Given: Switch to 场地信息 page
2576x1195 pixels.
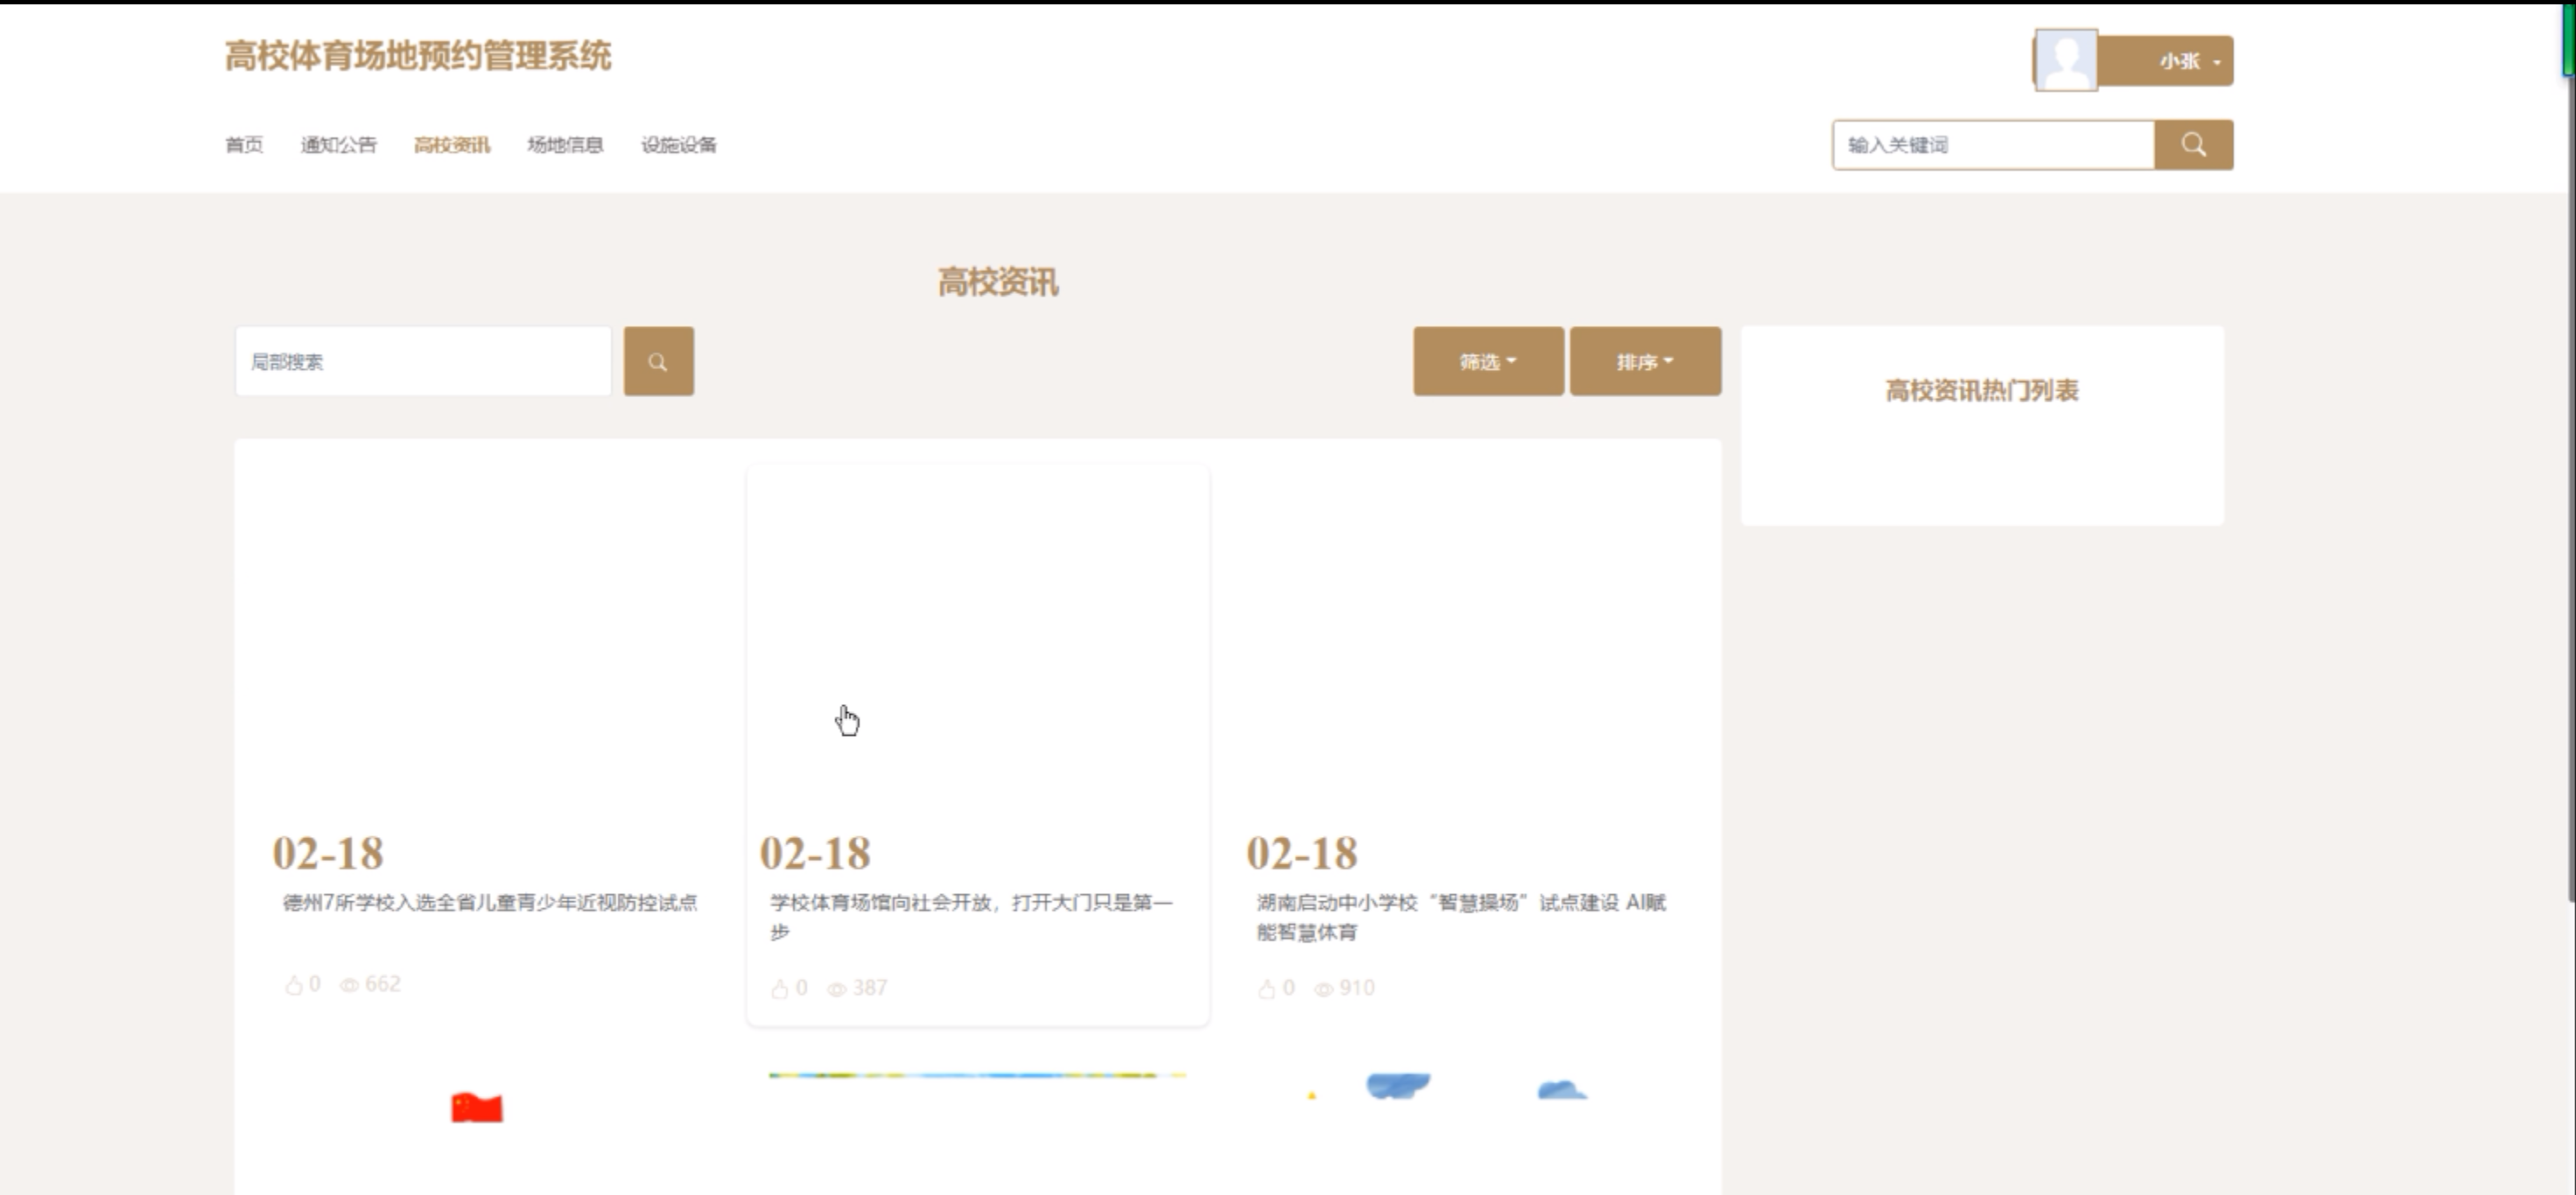Looking at the screenshot, I should (565, 145).
